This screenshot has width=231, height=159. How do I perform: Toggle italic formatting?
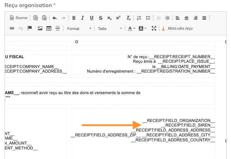point(83,18)
